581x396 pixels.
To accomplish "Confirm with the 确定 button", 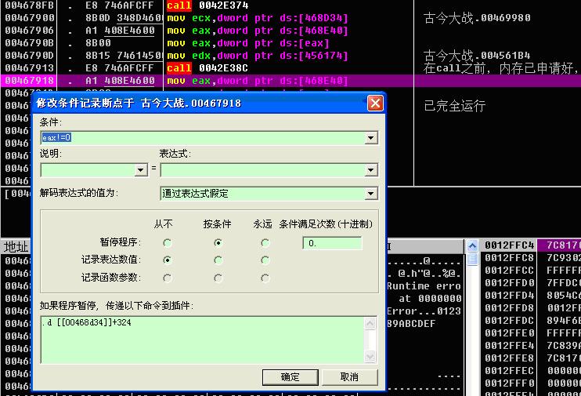I will [290, 377].
